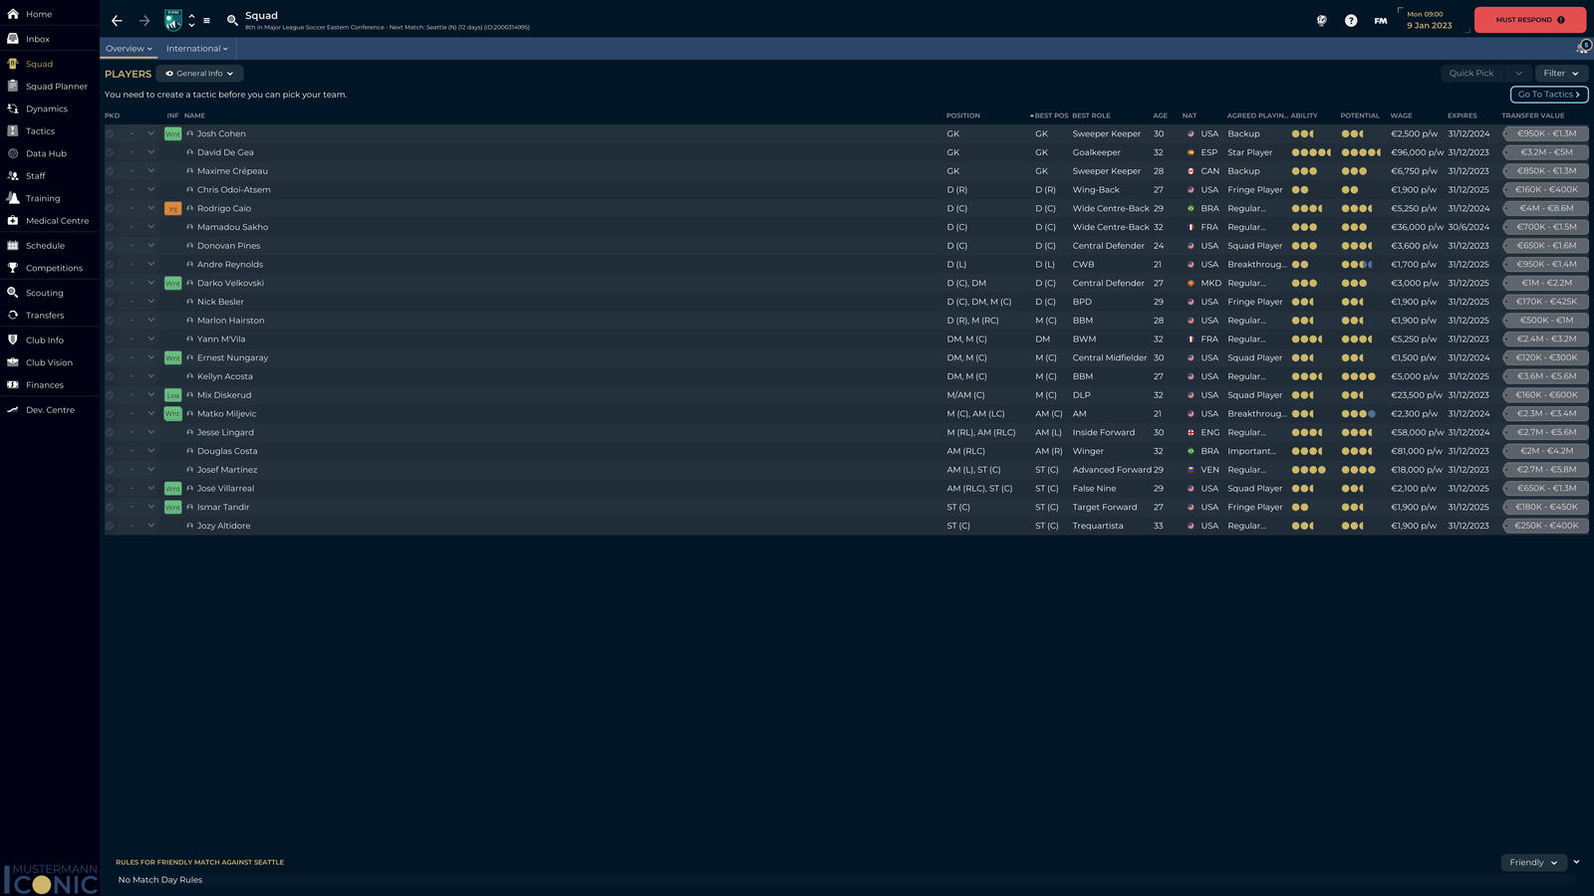Click the club badge in header
This screenshot has height=896, width=1594.
[173, 20]
